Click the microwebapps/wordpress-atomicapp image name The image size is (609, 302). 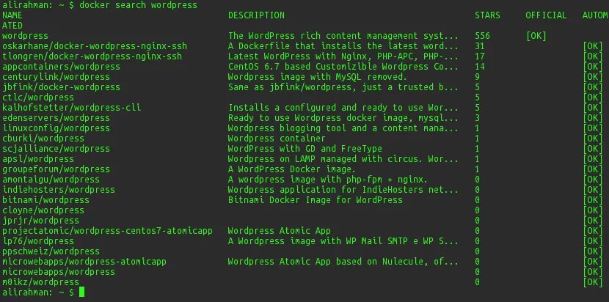click(84, 261)
